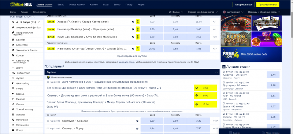This screenshot has width=293, height=134.
Task: Open the Казино tab
Action: [x=94, y=5]
